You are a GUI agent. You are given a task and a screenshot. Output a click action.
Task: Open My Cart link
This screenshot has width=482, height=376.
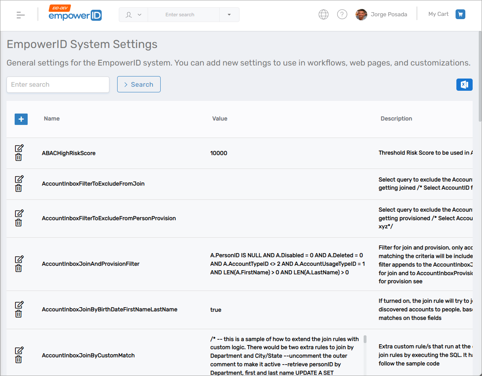coord(438,14)
